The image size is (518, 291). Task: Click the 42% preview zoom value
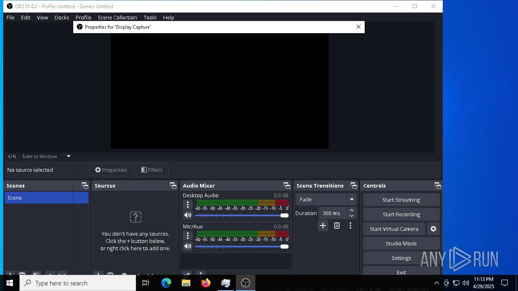[x=12, y=156]
